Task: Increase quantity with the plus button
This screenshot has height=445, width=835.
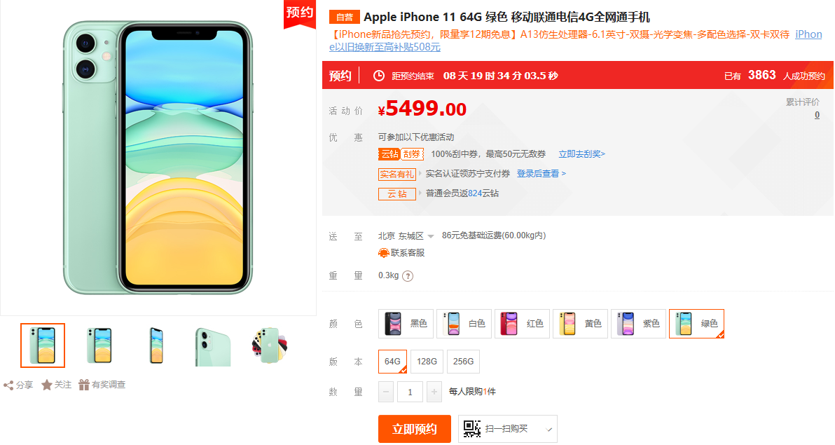Action: click(434, 392)
